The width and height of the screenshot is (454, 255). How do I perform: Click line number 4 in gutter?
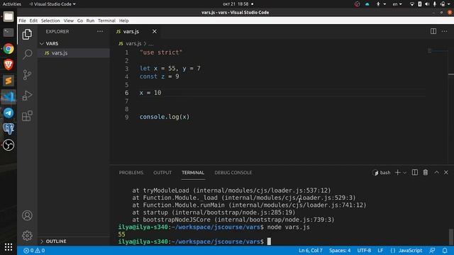tap(126, 76)
